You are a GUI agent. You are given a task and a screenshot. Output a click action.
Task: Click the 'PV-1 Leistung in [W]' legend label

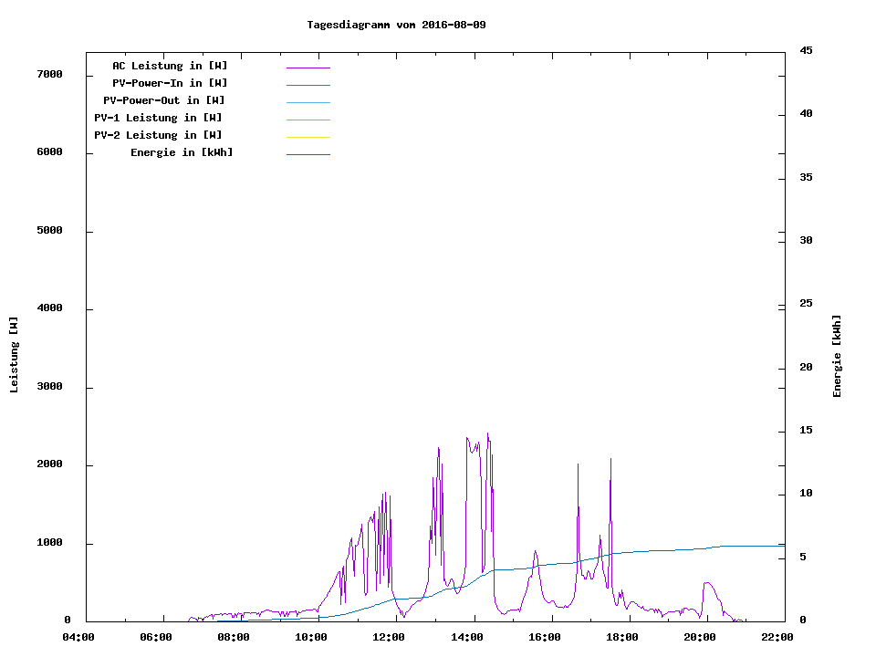pyautogui.click(x=158, y=118)
